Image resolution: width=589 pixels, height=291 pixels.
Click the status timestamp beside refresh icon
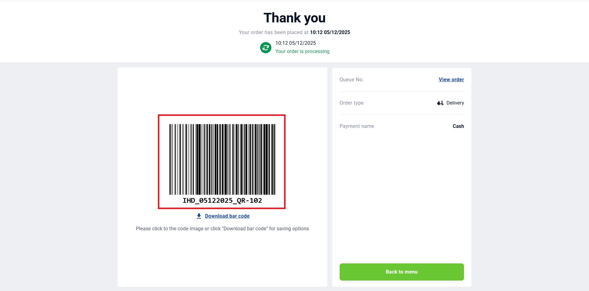click(x=295, y=43)
